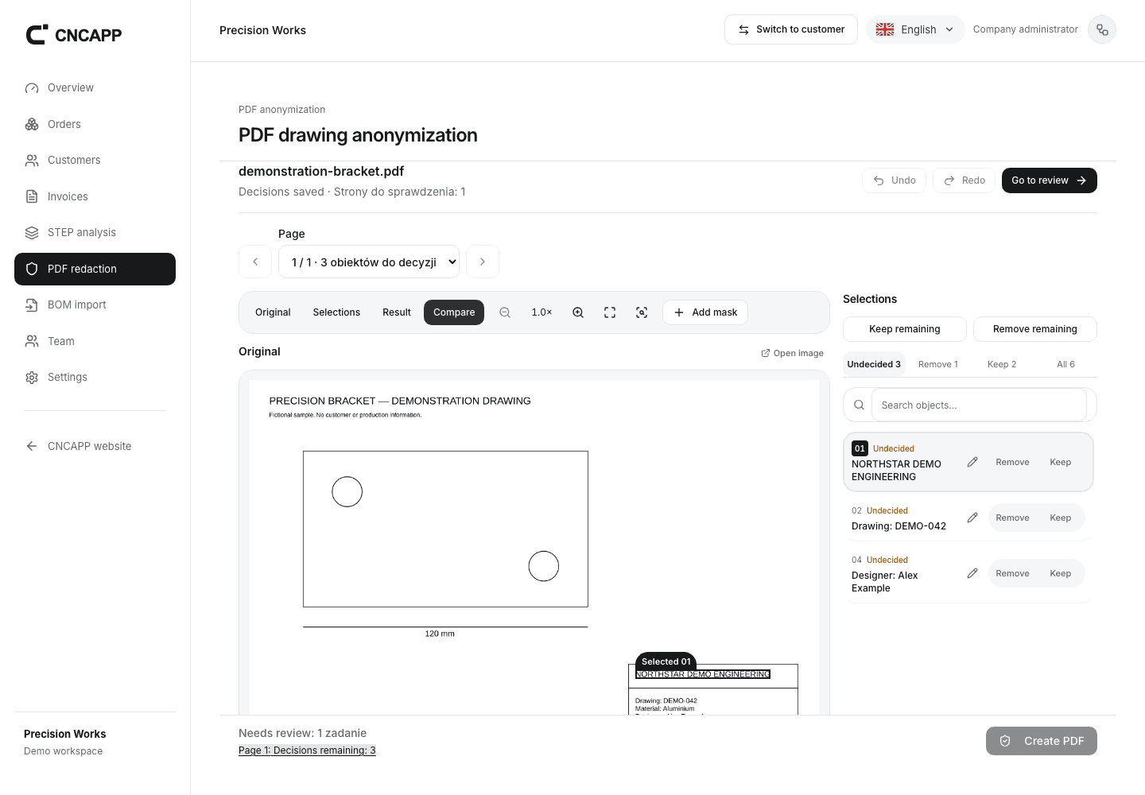The height and width of the screenshot is (795, 1145).
Task: Mark Drawing: DEMO-042 as Remove
Action: pos(1012,518)
